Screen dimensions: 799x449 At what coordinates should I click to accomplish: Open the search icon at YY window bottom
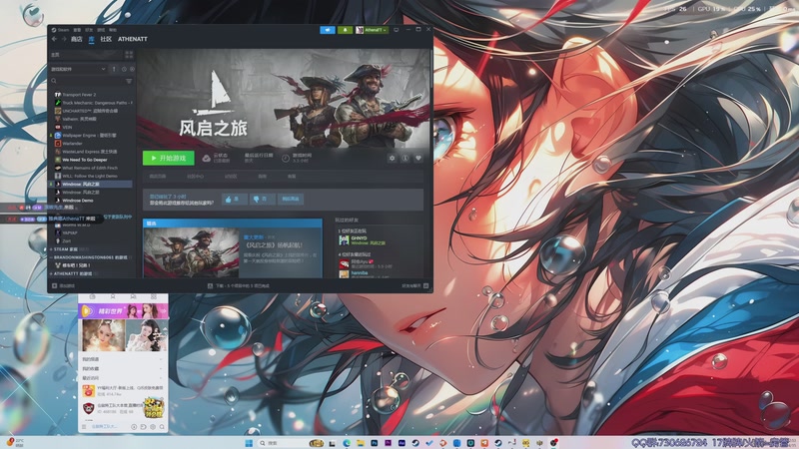[162, 427]
